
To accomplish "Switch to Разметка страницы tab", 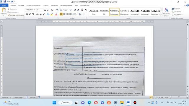I will (x=33, y=5).
